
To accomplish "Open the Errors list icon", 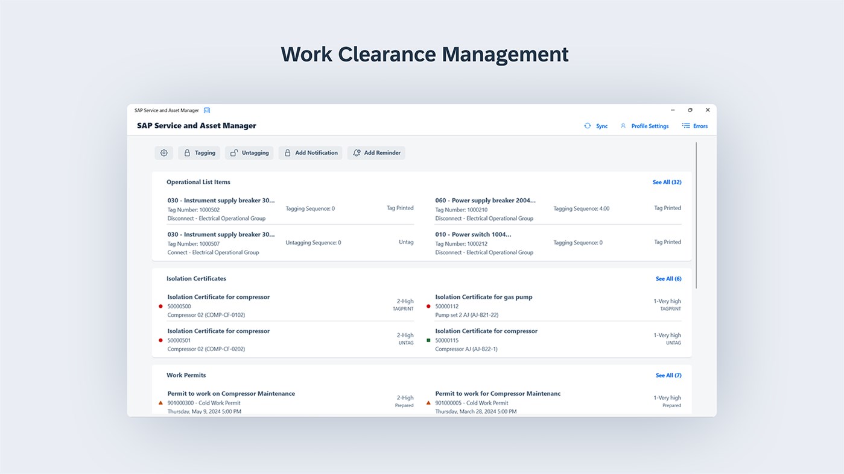I will [685, 125].
